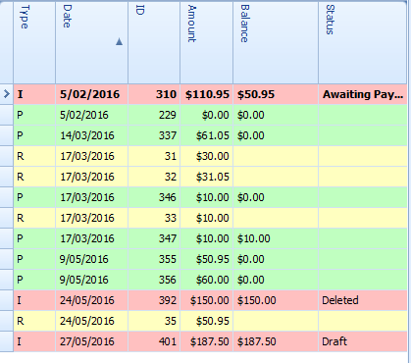
Task: Select invoice ID 310 cell
Action: 154,94
